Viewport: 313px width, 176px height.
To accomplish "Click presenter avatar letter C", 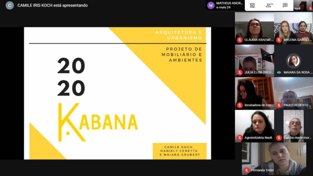I will pyautogui.click(x=10, y=5).
